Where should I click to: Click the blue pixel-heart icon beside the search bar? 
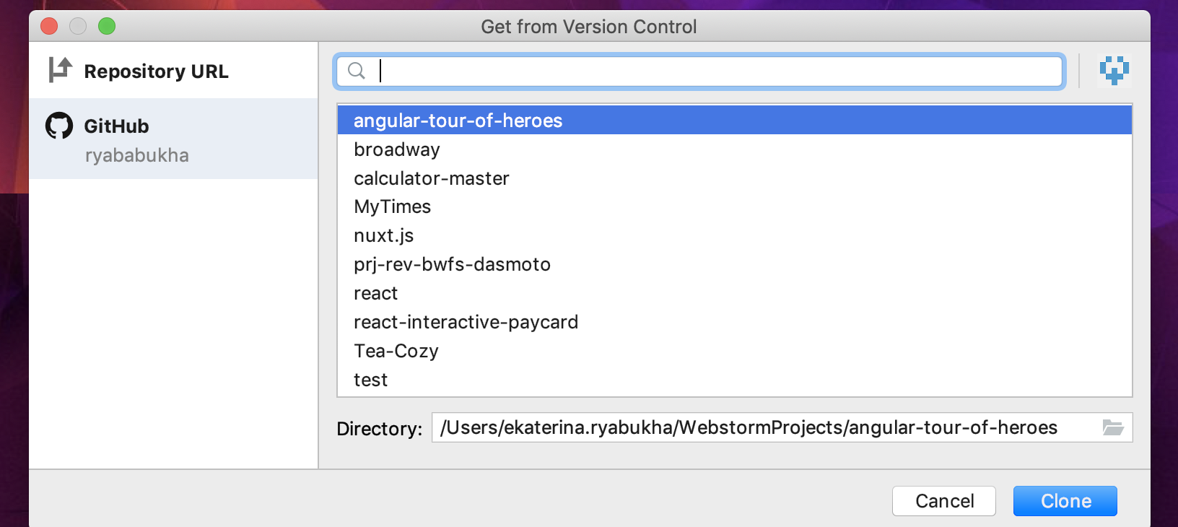(x=1114, y=70)
